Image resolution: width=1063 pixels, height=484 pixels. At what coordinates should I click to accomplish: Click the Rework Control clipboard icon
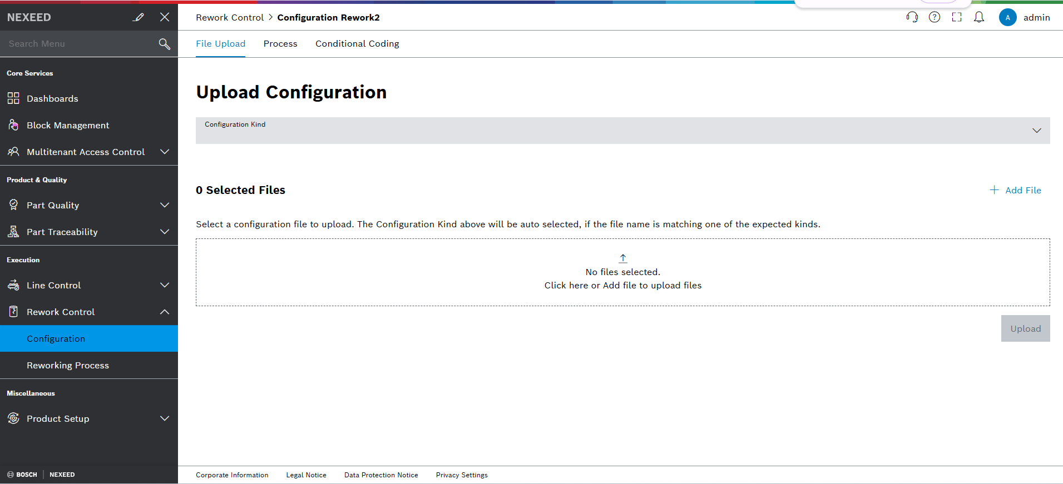pyautogui.click(x=13, y=312)
